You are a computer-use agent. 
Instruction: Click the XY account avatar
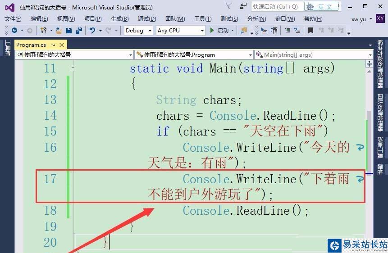380,18
